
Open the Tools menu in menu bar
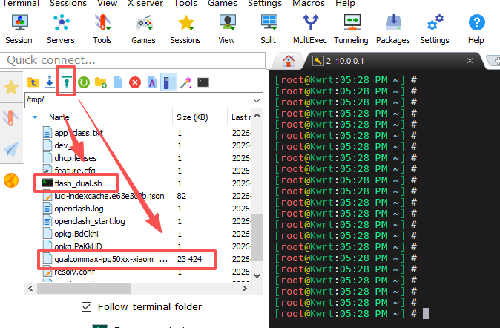pyautogui.click(x=186, y=3)
